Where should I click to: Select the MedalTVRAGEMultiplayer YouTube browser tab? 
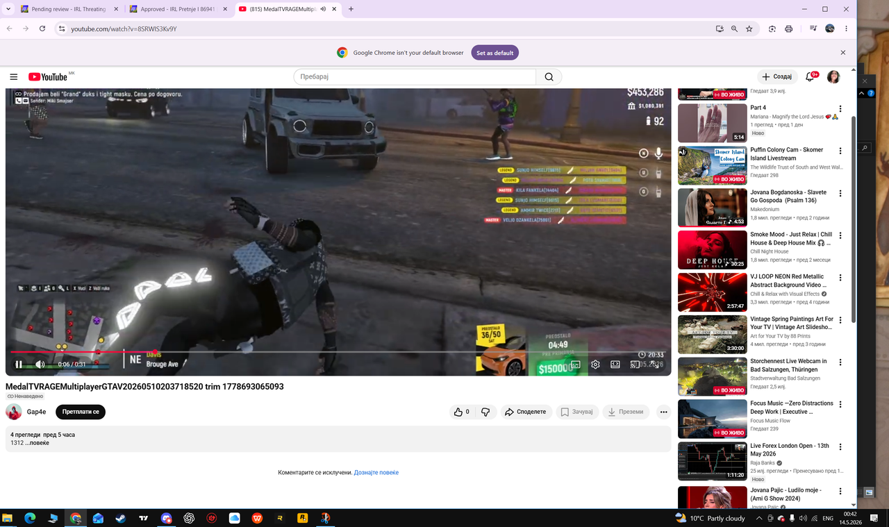[288, 9]
